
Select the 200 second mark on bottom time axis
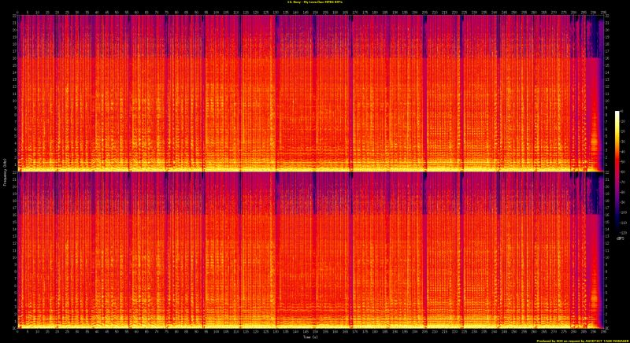(414, 331)
